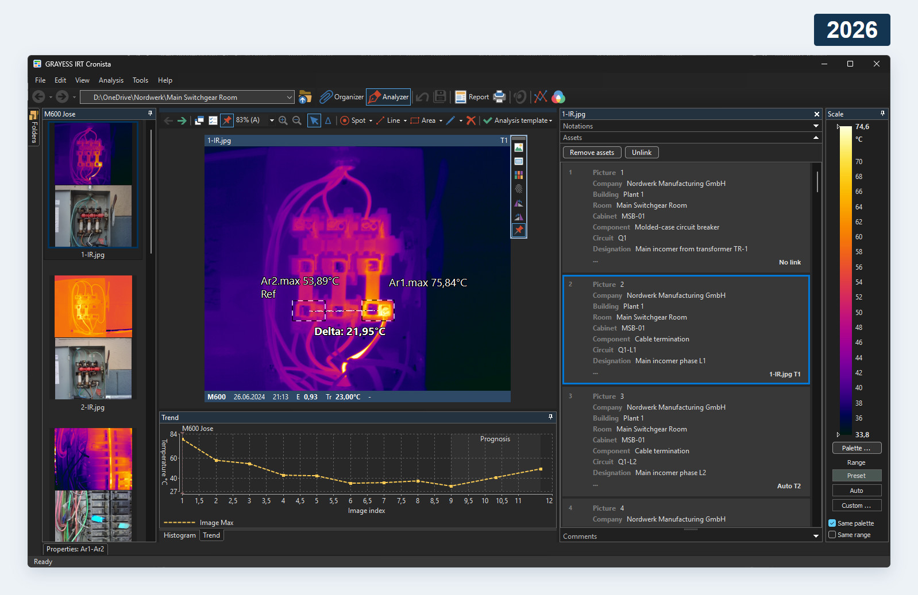The height and width of the screenshot is (595, 918).
Task: Click the zoom out magnifier icon
Action: tap(297, 120)
